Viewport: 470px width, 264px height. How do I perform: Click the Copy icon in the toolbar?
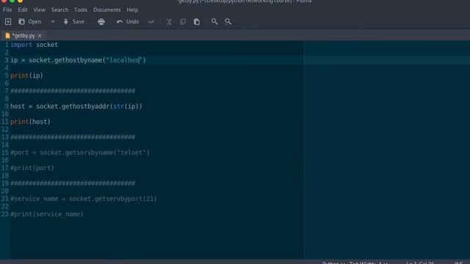pyautogui.click(x=183, y=21)
